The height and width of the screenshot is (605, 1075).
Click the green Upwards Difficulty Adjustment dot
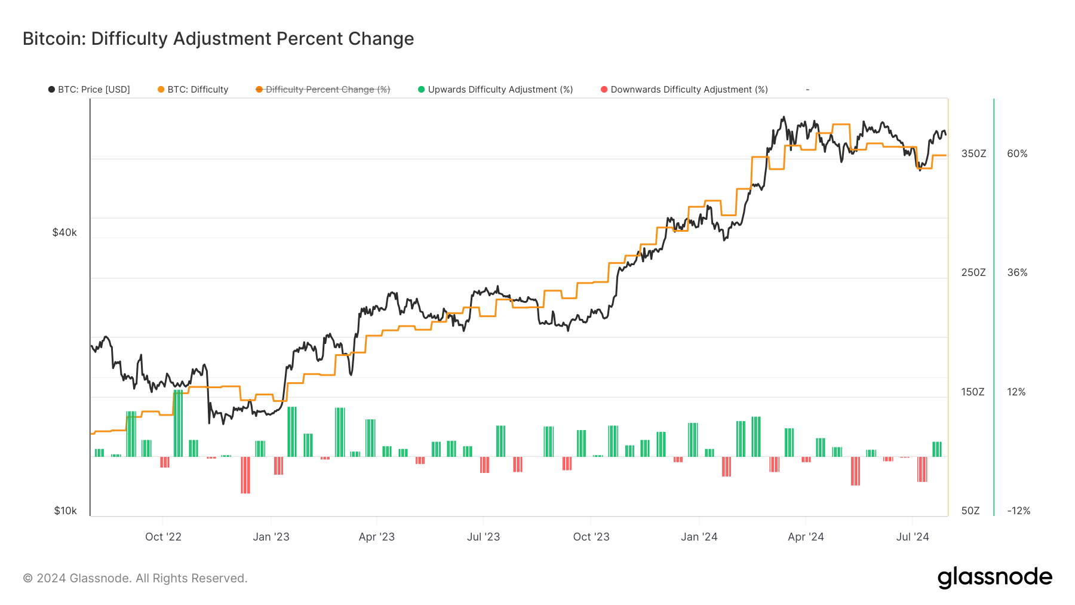pos(422,90)
